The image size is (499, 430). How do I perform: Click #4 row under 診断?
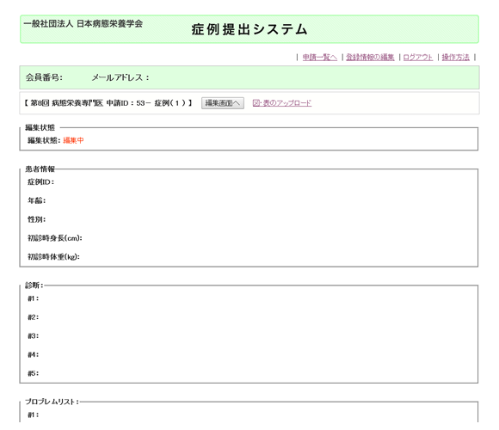click(x=33, y=354)
